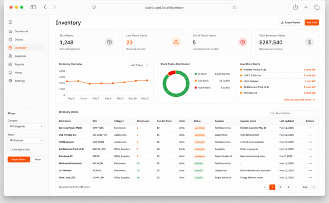This screenshot has width=329, height=203.
Task: Open actions menu for Wireless Mouse M185
Action: click(x=310, y=128)
